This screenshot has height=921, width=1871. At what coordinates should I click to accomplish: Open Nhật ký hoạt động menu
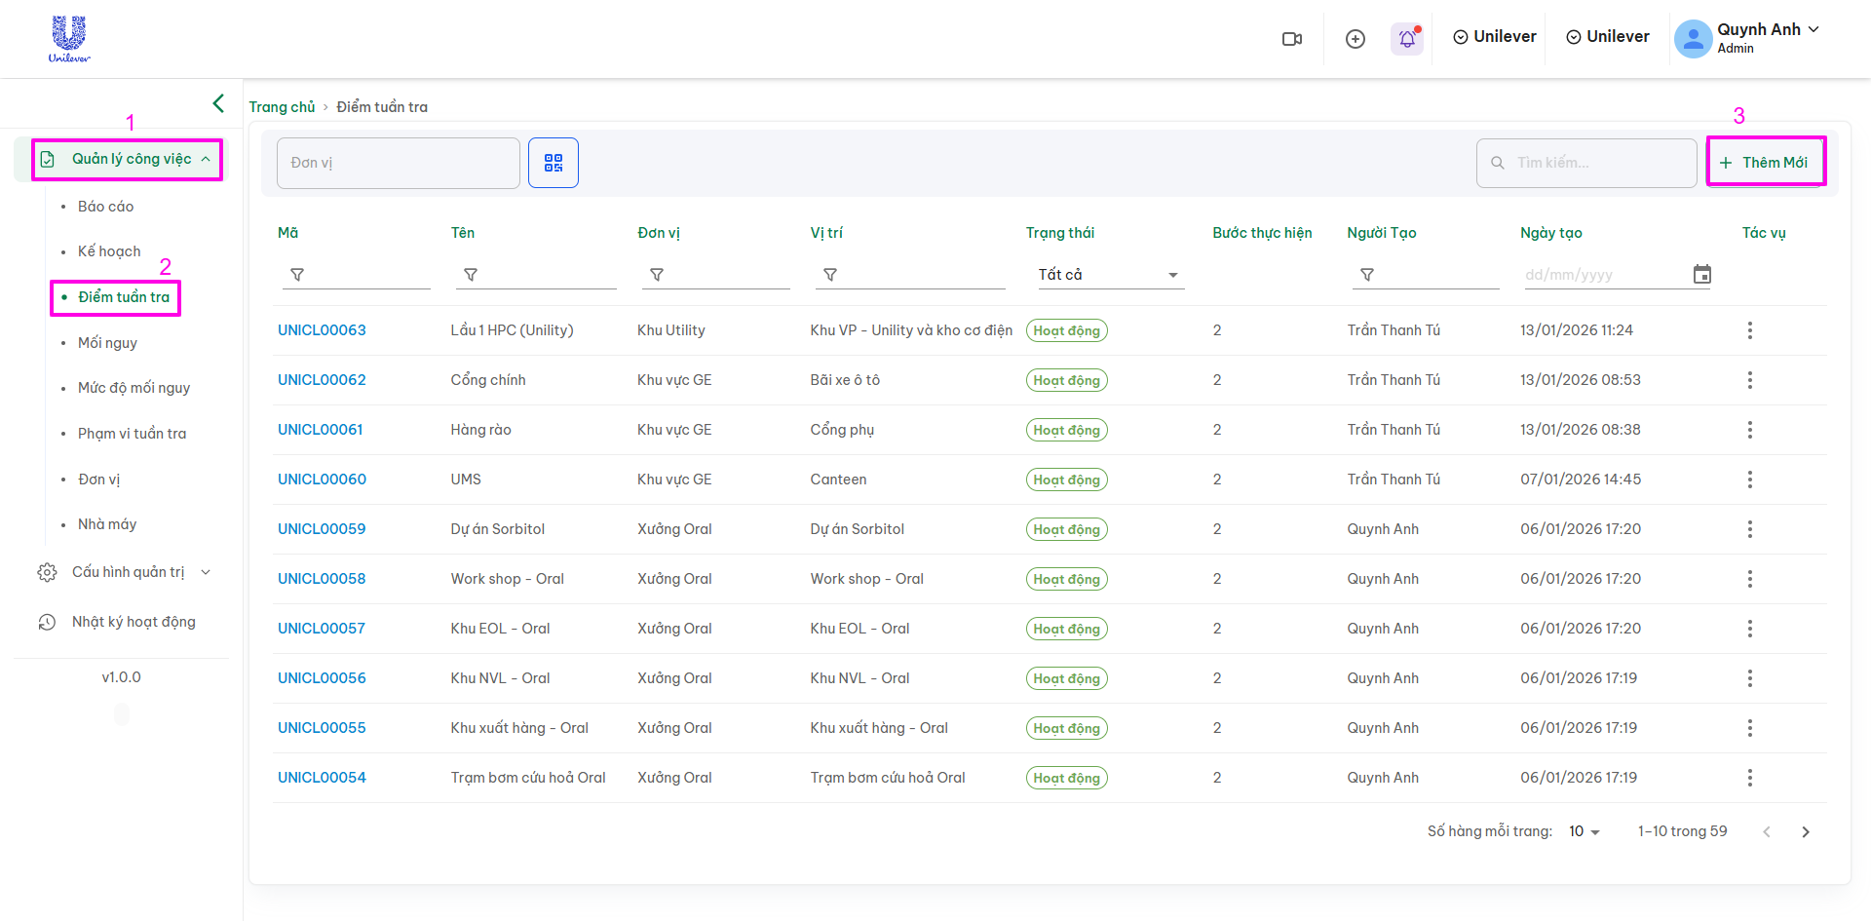[x=133, y=622]
